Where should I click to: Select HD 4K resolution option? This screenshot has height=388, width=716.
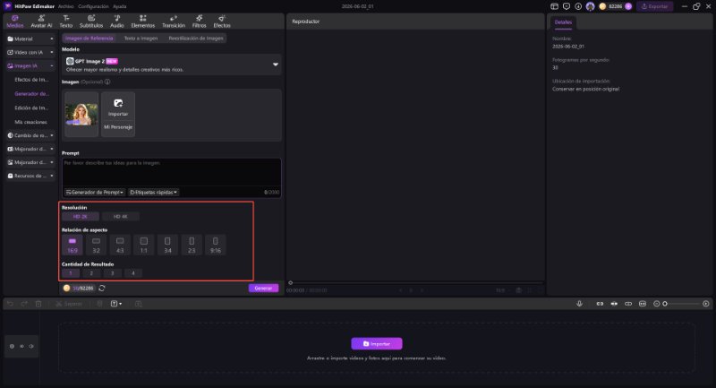[x=121, y=216]
